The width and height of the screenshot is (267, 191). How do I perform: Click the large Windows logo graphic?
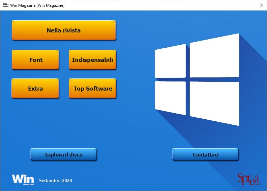pos(197,79)
